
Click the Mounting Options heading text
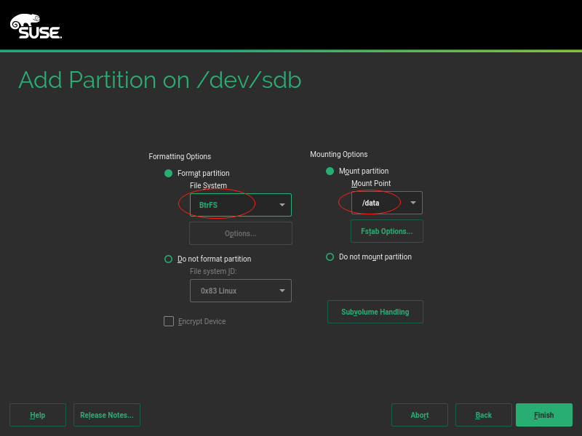(x=338, y=154)
